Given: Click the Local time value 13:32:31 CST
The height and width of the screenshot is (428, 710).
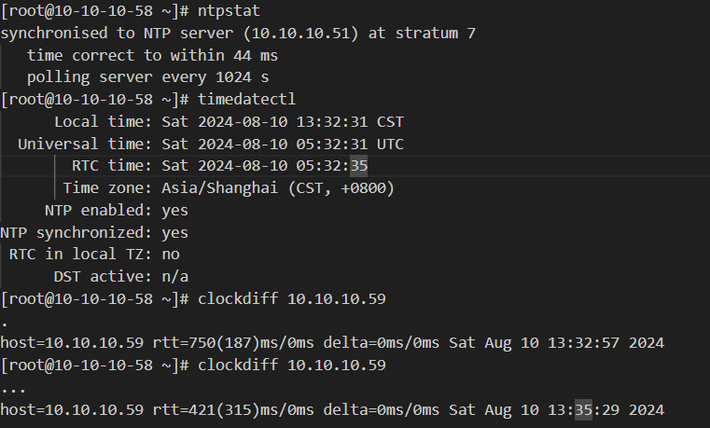Looking at the screenshot, I should [x=350, y=122].
